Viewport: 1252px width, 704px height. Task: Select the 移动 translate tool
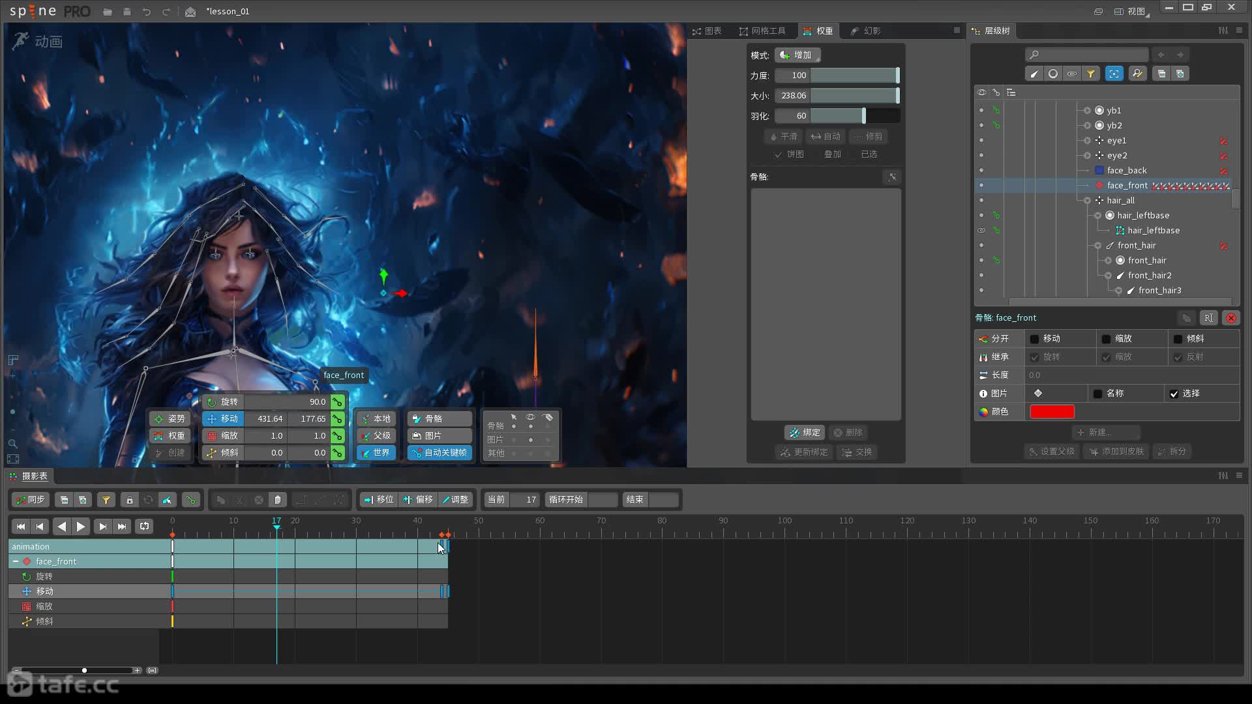(x=222, y=419)
